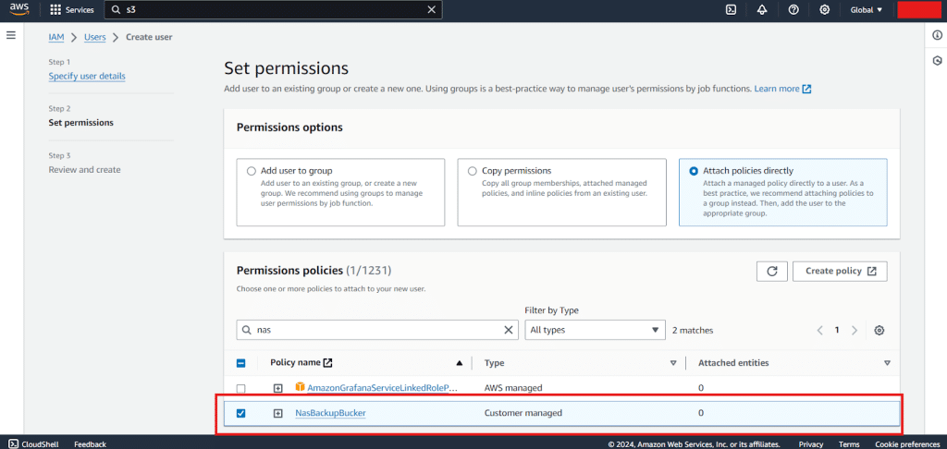Screen dimensions: 947x449
Task: Open the CloudShell icon in top navigation
Action: pyautogui.click(x=731, y=9)
